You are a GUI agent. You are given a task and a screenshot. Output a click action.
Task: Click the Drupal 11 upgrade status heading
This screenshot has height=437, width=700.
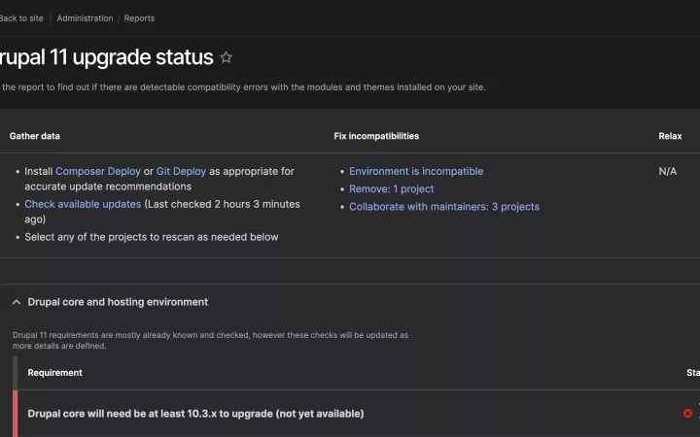point(107,57)
